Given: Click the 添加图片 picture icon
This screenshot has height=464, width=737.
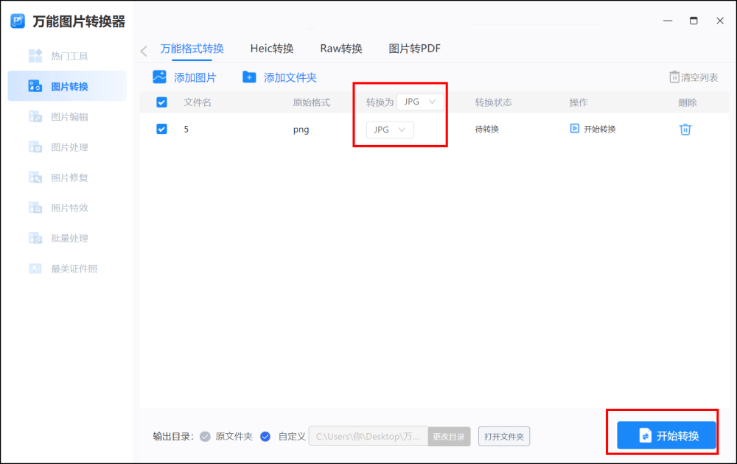Looking at the screenshot, I should pos(159,77).
